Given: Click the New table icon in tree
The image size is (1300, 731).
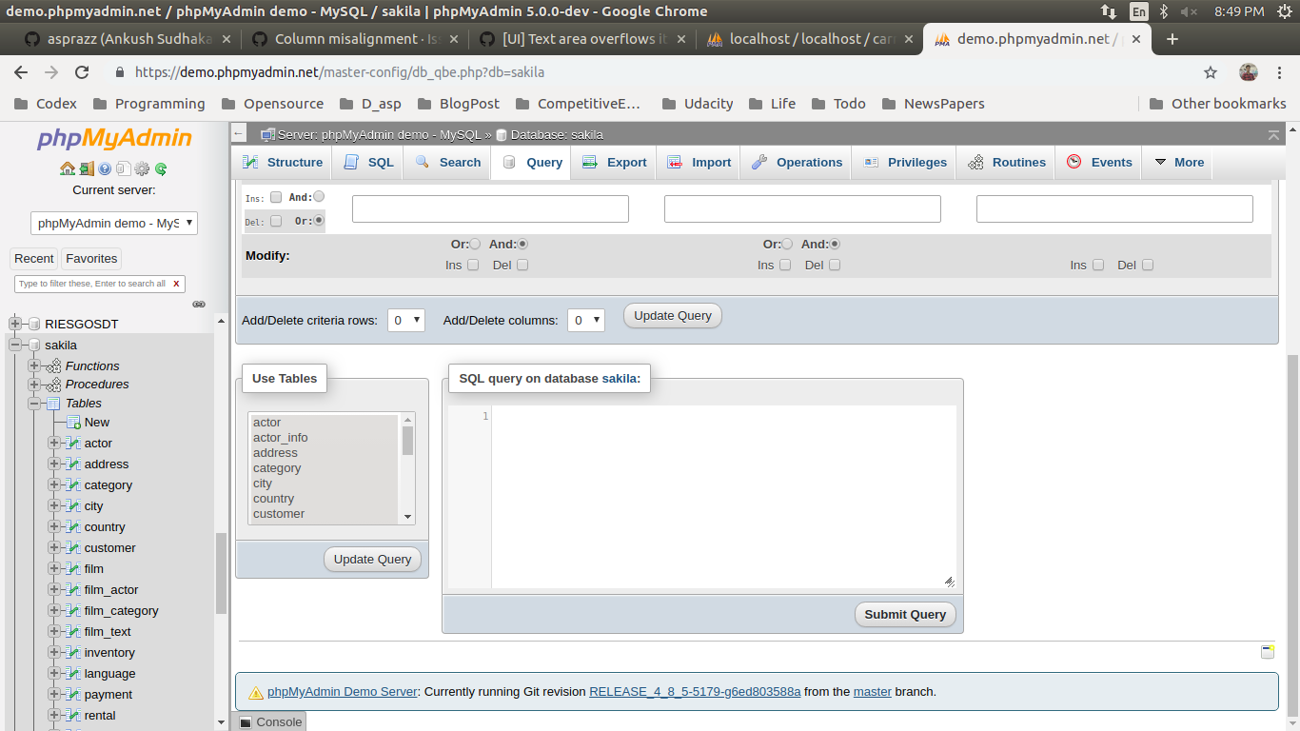Looking at the screenshot, I should tap(73, 423).
